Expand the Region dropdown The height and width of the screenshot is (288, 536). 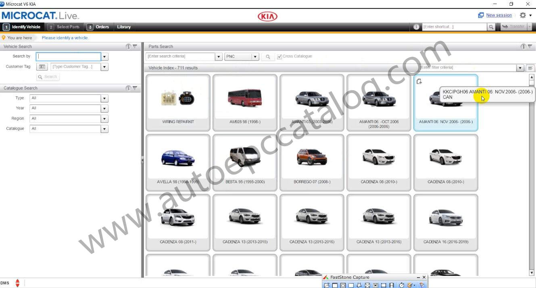[104, 119]
